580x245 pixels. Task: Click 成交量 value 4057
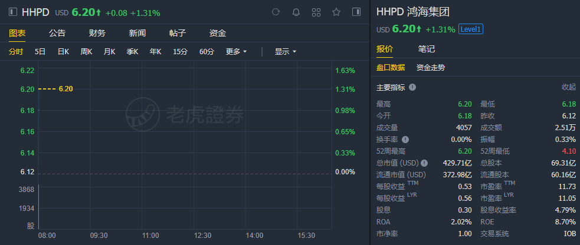[x=464, y=128]
